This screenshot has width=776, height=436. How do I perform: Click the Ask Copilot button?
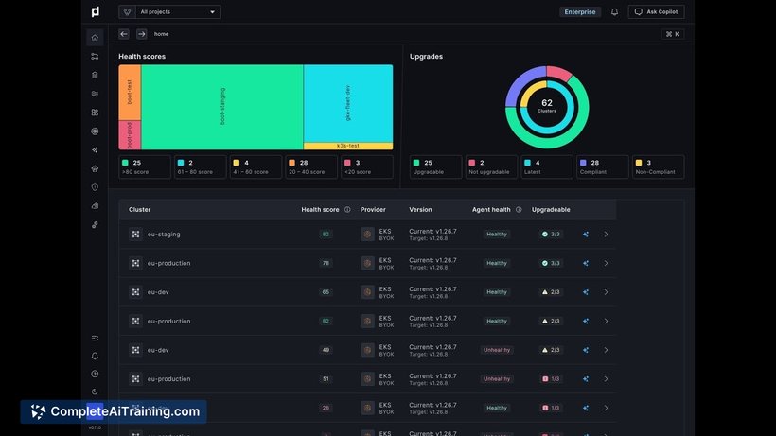coord(656,12)
